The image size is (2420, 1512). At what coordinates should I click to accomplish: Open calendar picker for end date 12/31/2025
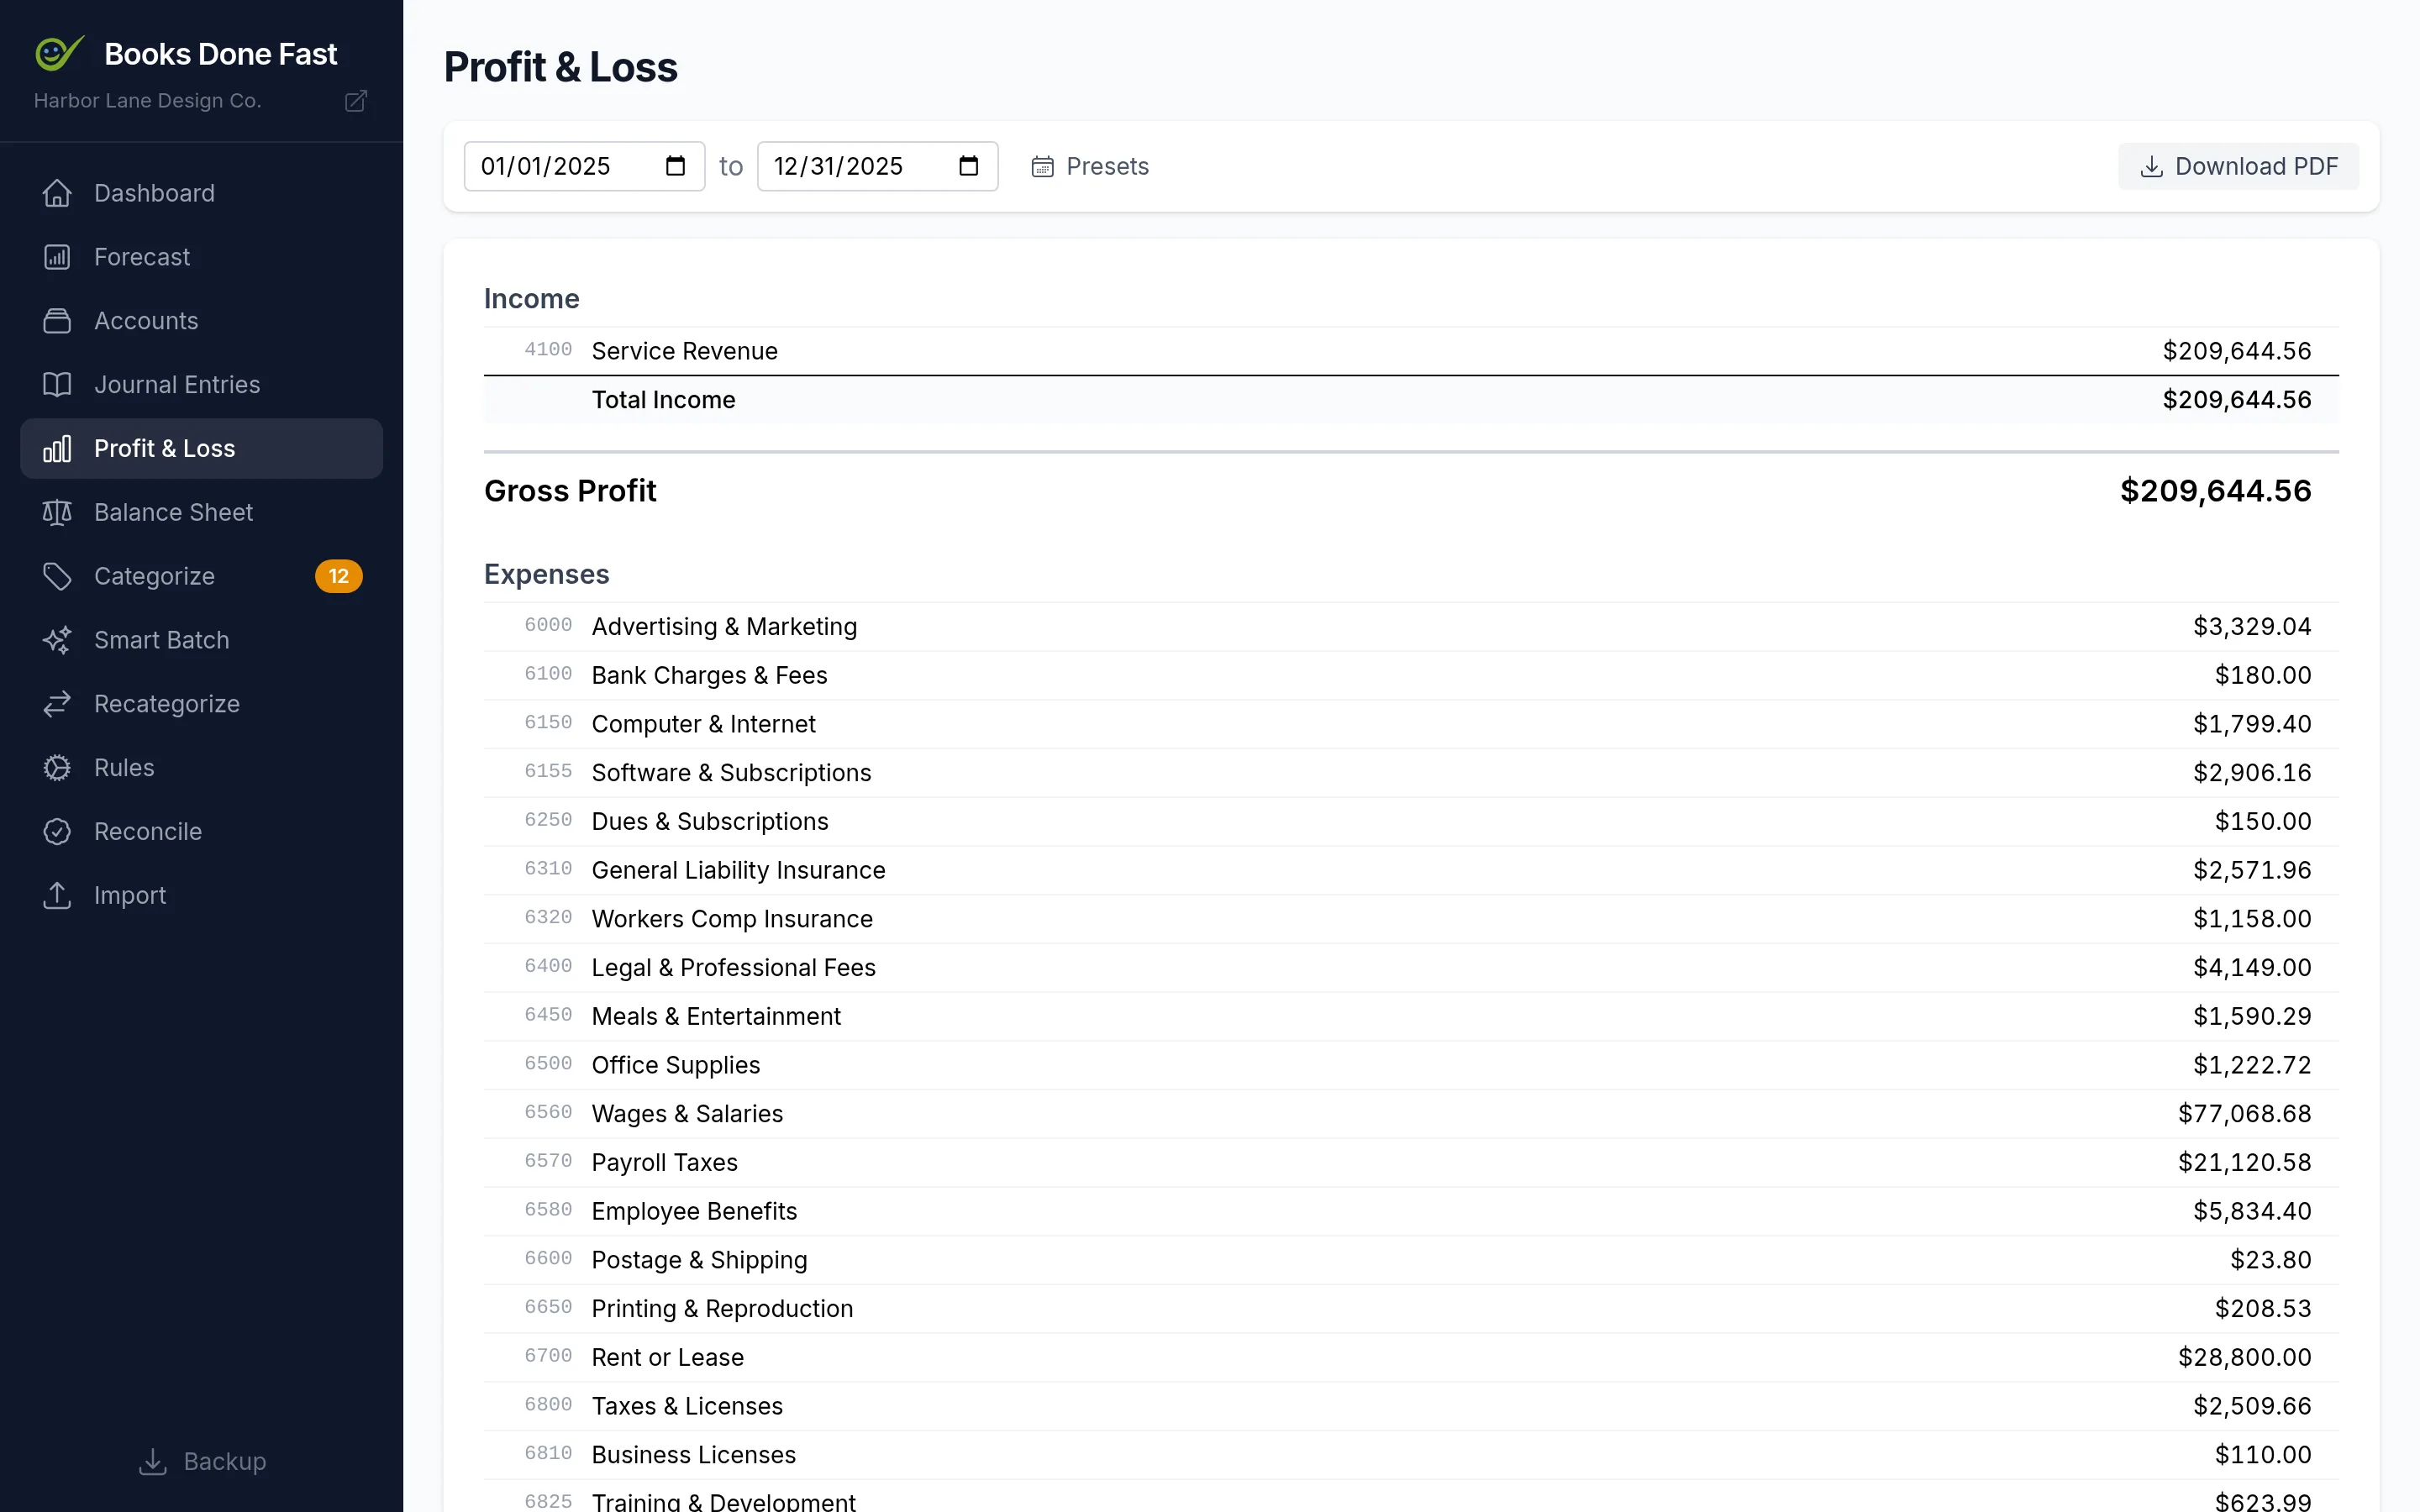click(x=969, y=166)
